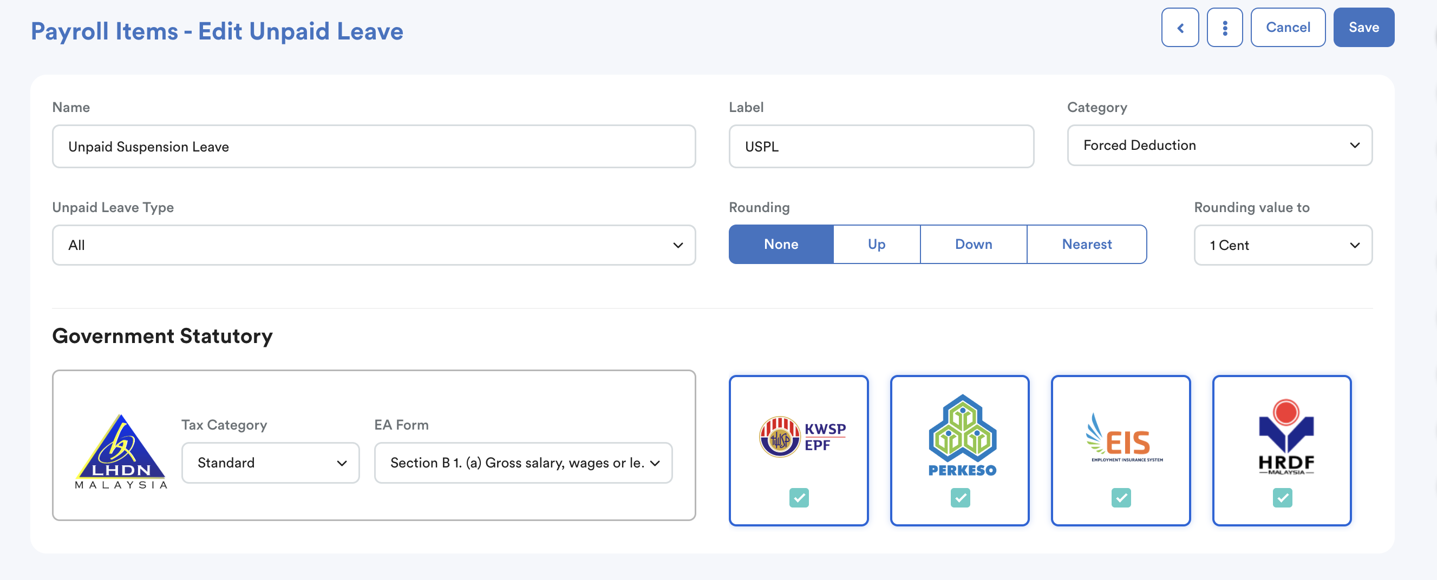Uncheck the EIS checkbox

pos(1121,497)
